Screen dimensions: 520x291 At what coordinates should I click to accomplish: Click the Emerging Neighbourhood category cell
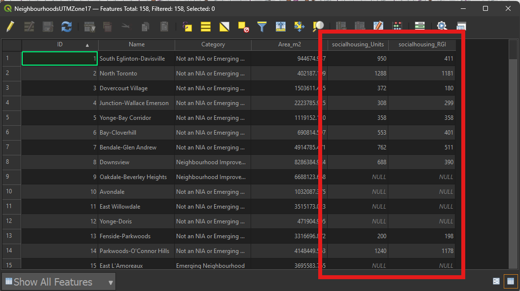pyautogui.click(x=213, y=264)
